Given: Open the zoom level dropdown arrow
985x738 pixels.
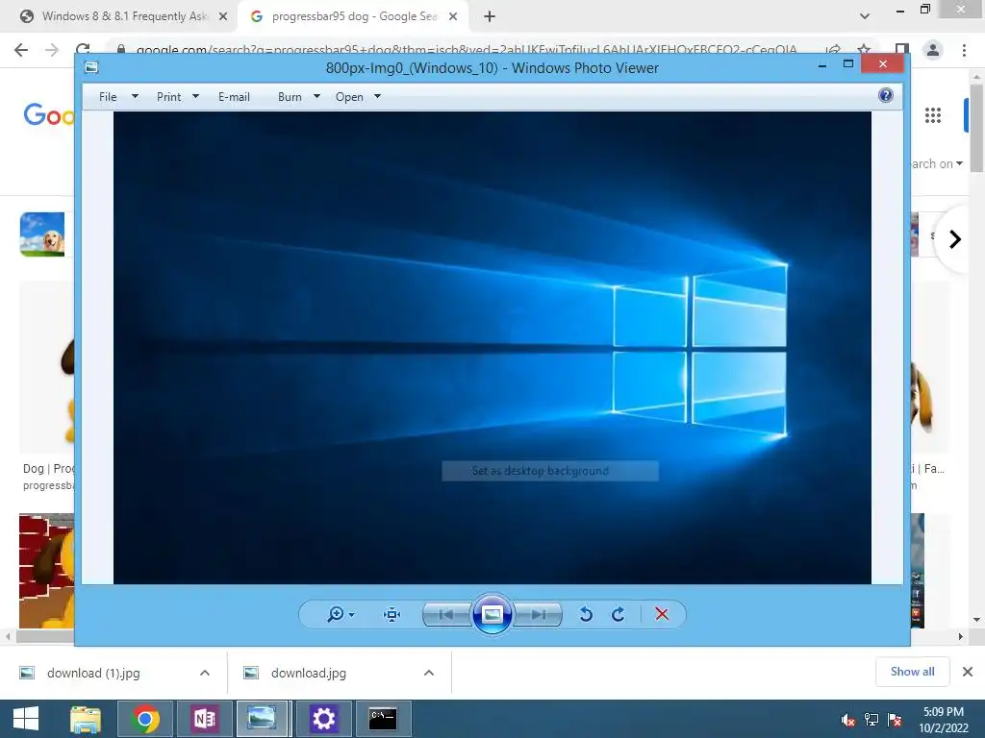Looking at the screenshot, I should [352, 614].
